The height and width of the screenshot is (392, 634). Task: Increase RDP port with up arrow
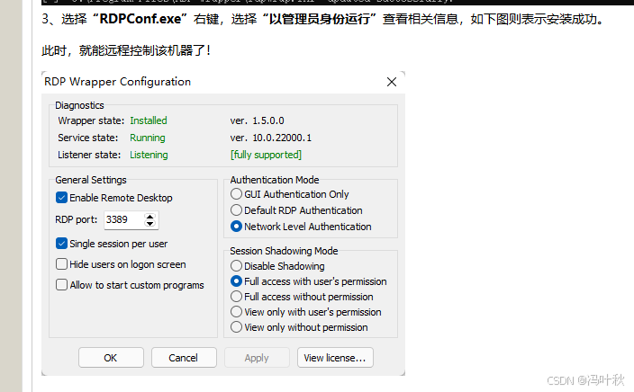click(x=150, y=217)
